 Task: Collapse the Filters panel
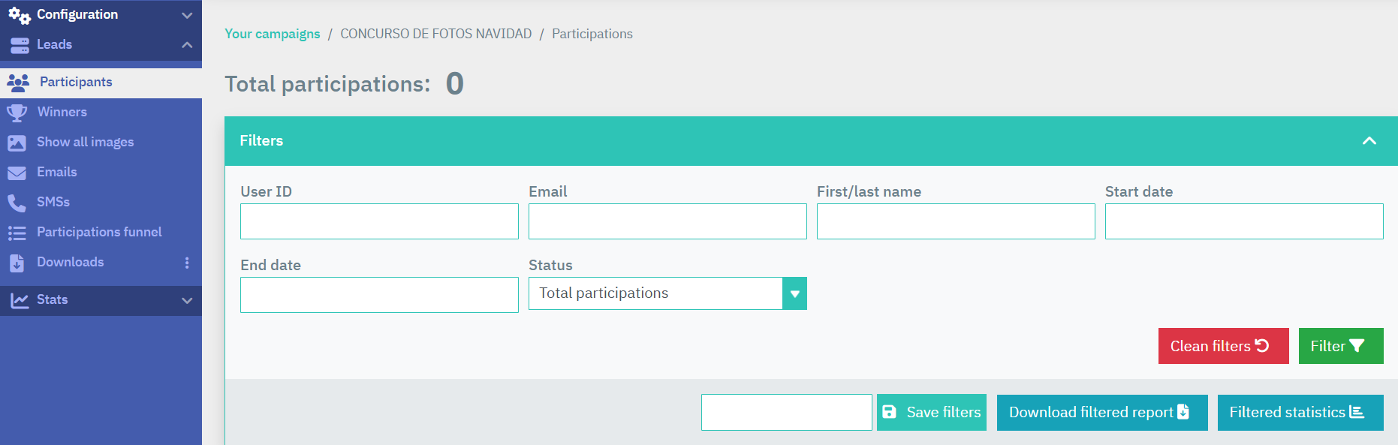tap(1369, 141)
